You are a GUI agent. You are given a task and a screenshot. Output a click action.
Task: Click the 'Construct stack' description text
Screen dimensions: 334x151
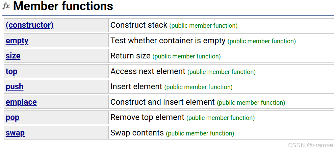[x=139, y=25]
